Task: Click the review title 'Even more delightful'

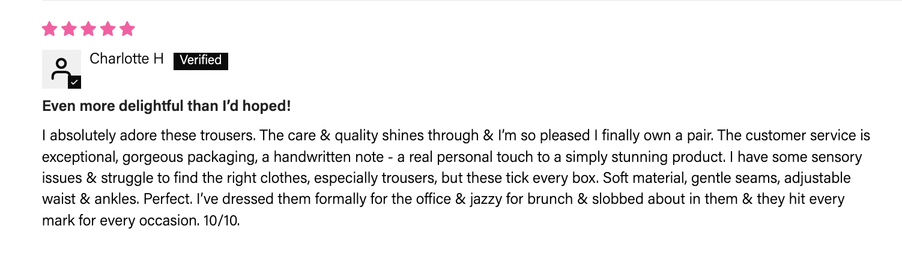Action: 166,107
